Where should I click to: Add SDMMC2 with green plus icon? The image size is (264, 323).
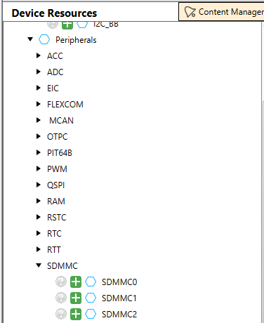pos(76,314)
